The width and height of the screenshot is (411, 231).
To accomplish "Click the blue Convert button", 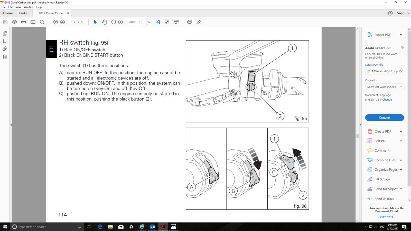I will click(384, 118).
